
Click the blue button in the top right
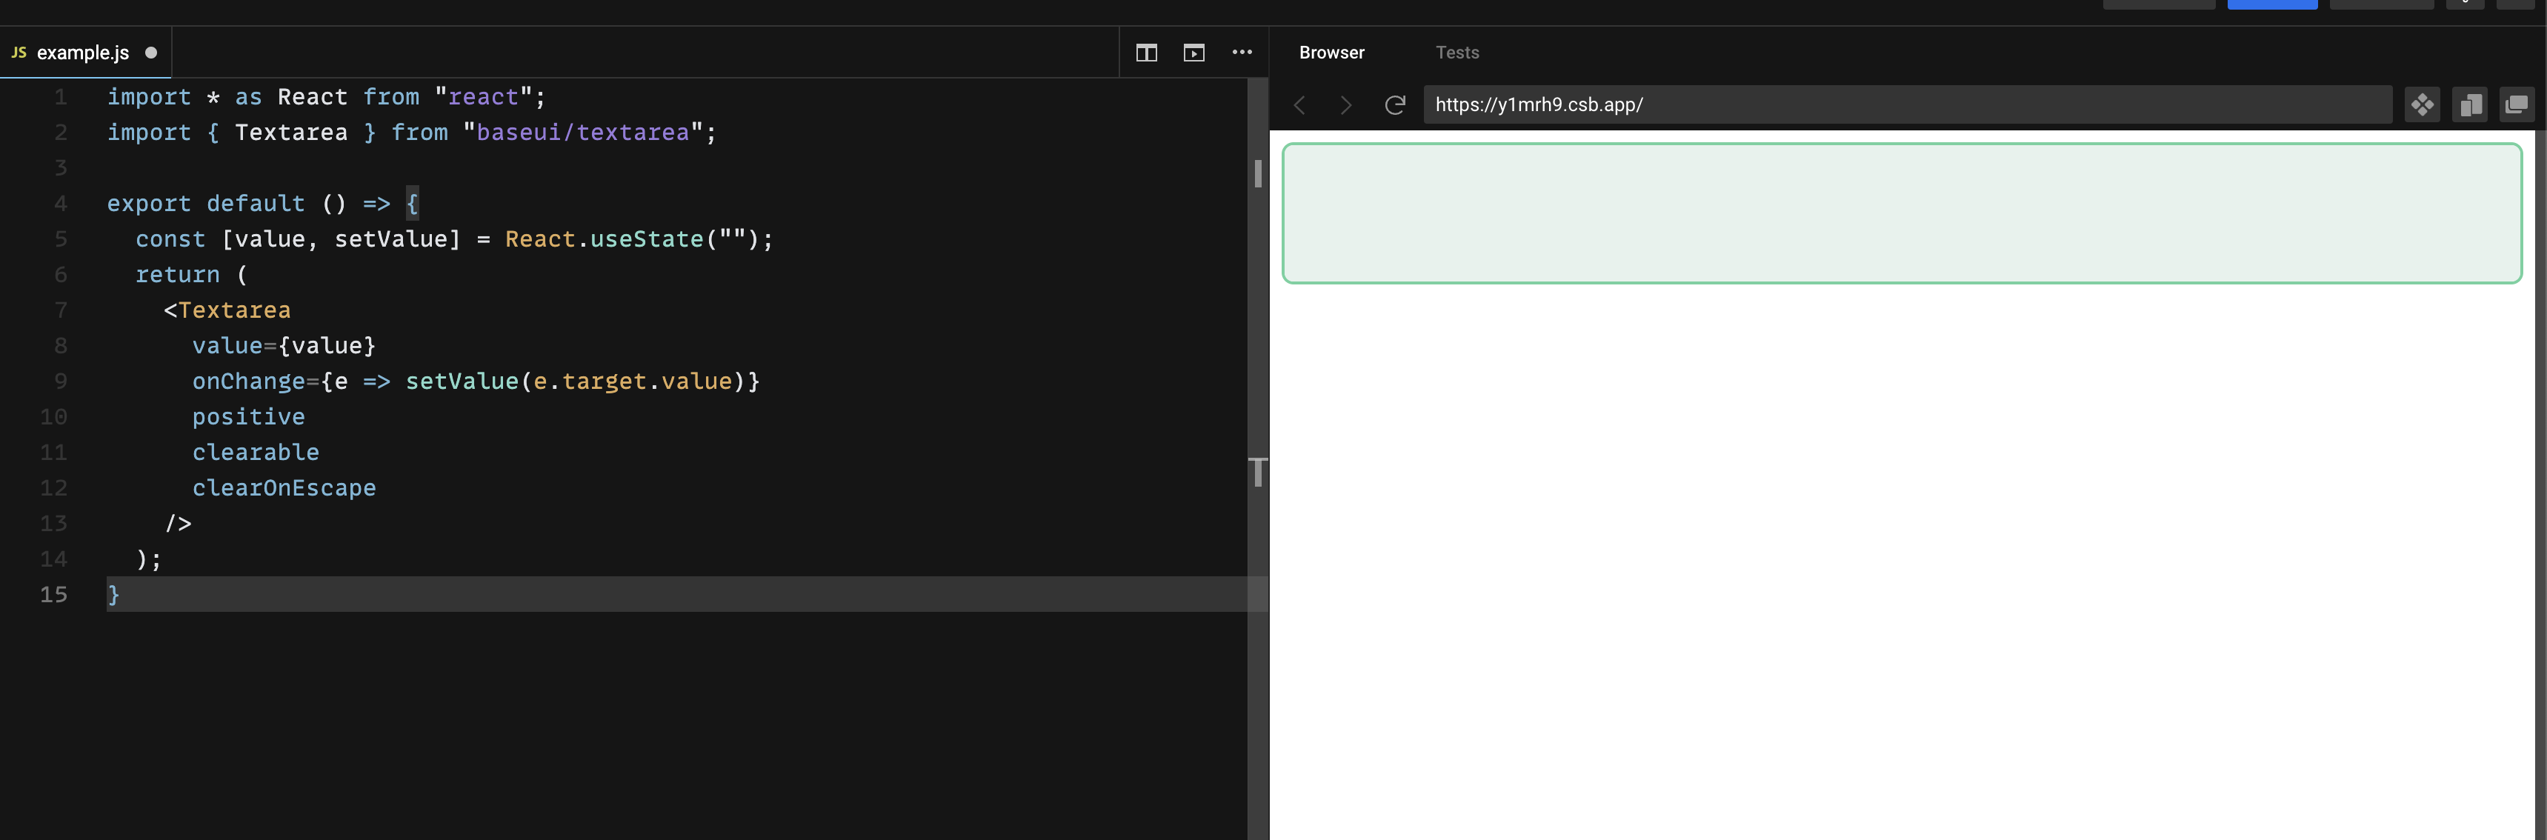pos(2271,4)
